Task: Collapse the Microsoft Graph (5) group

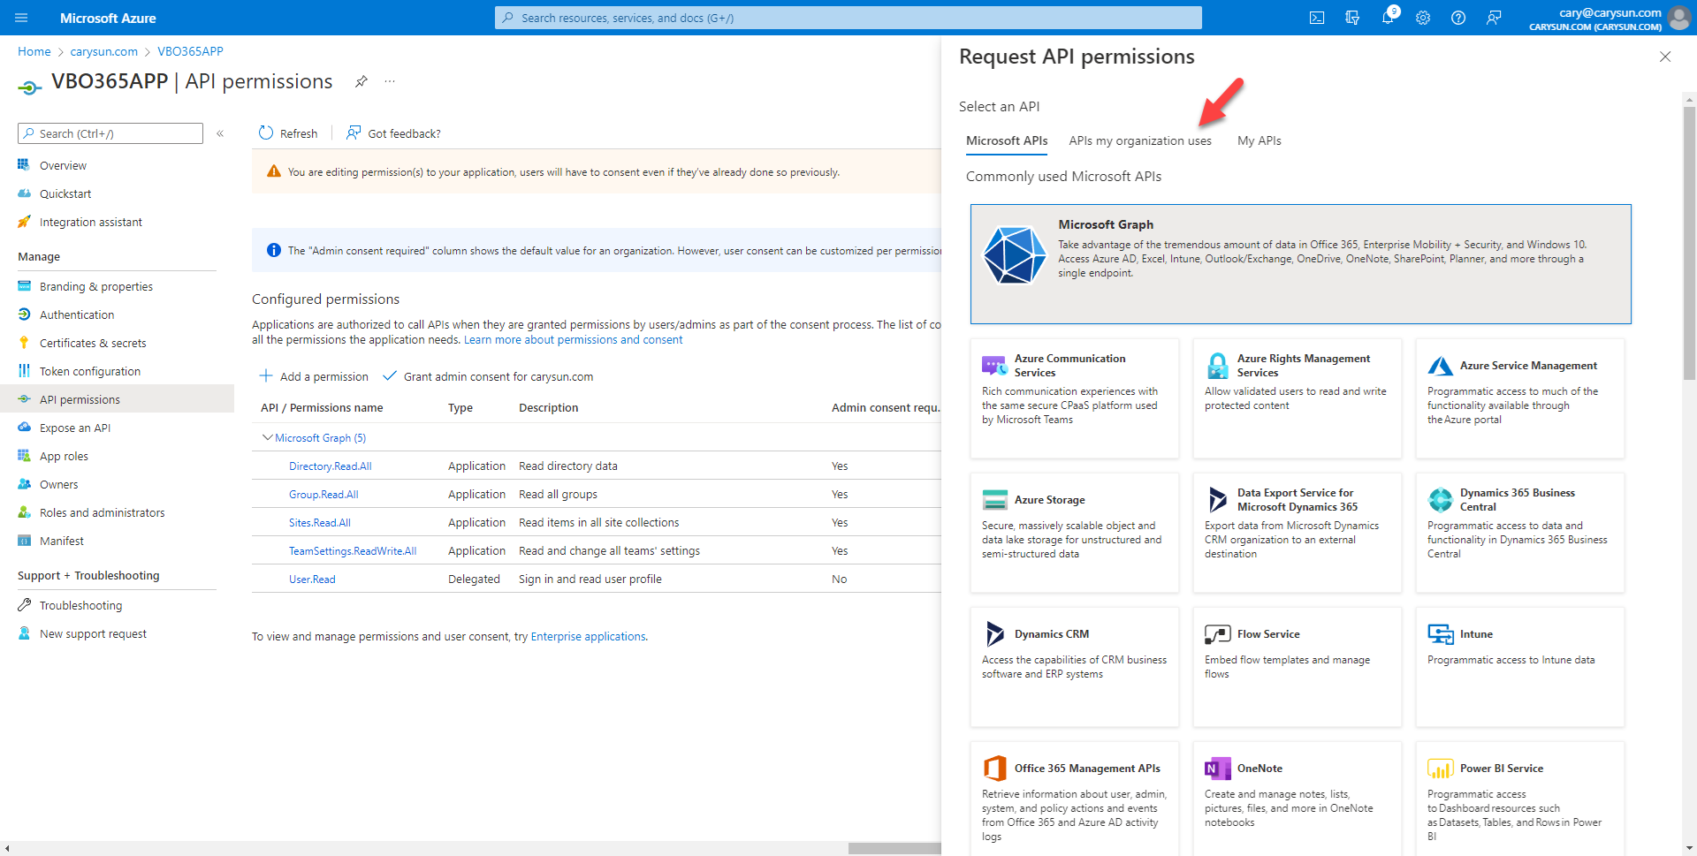Action: tap(267, 437)
